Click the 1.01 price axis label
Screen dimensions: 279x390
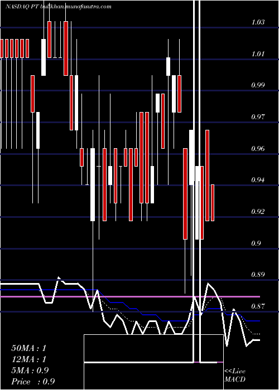258,53
